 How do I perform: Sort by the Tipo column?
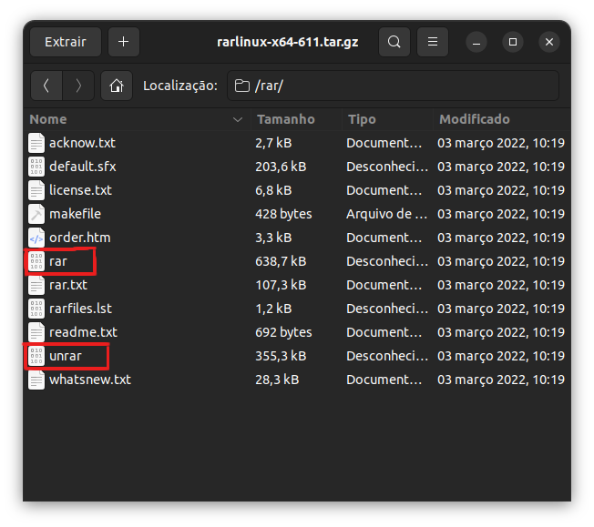pos(387,119)
